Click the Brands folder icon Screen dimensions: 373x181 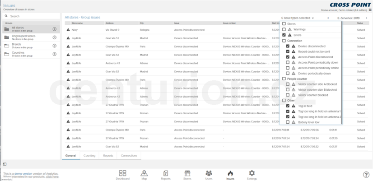coord(7,46)
